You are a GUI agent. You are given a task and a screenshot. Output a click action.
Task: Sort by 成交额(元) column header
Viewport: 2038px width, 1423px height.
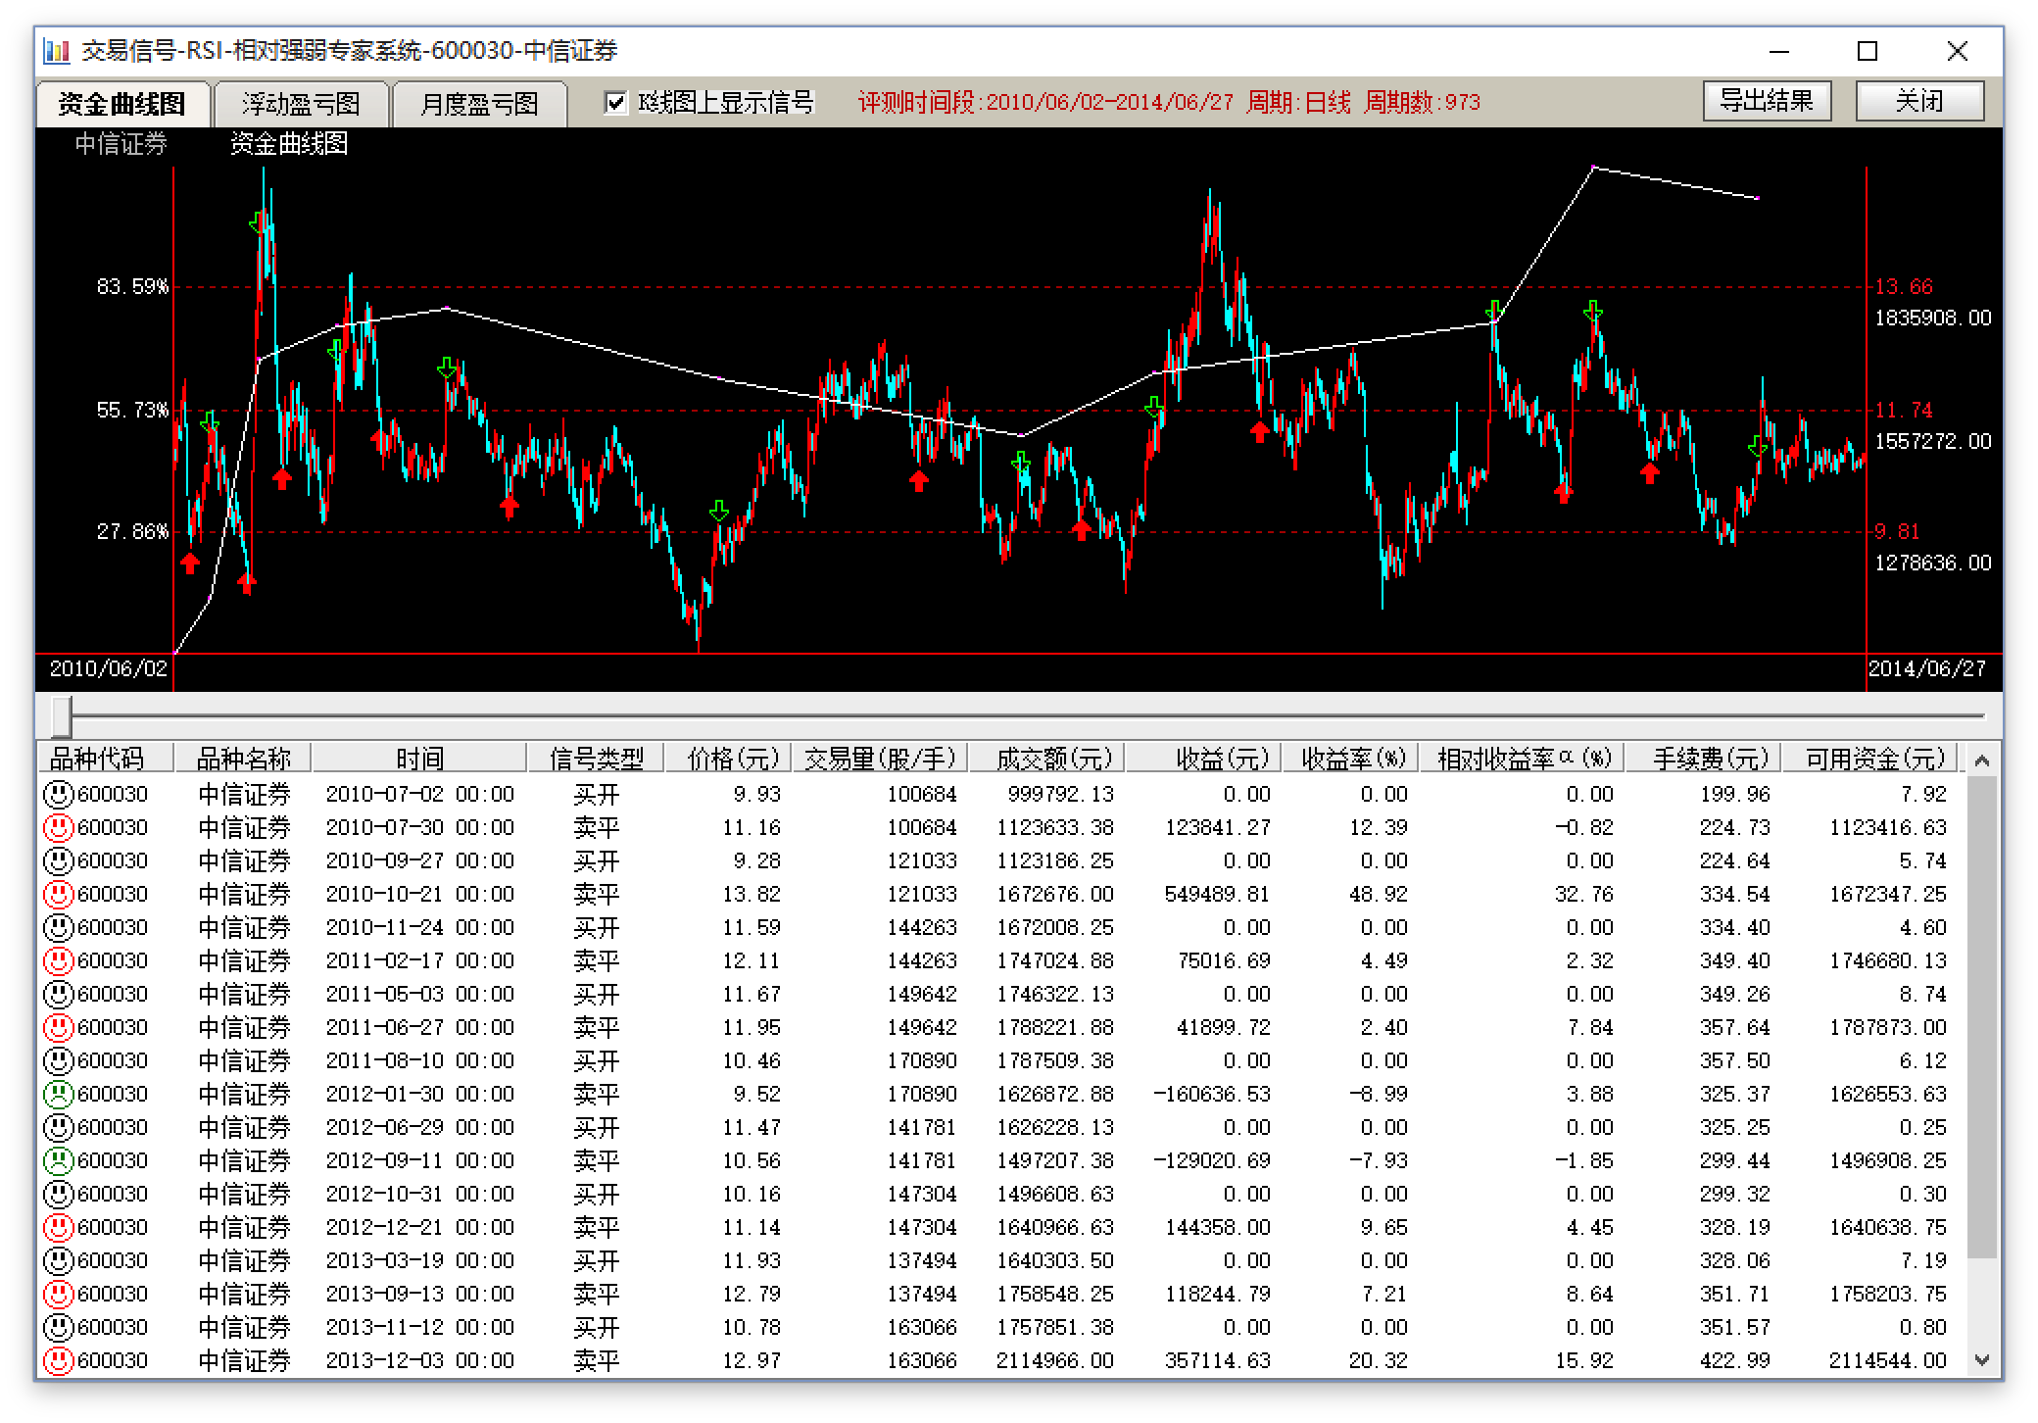[x=1046, y=759]
